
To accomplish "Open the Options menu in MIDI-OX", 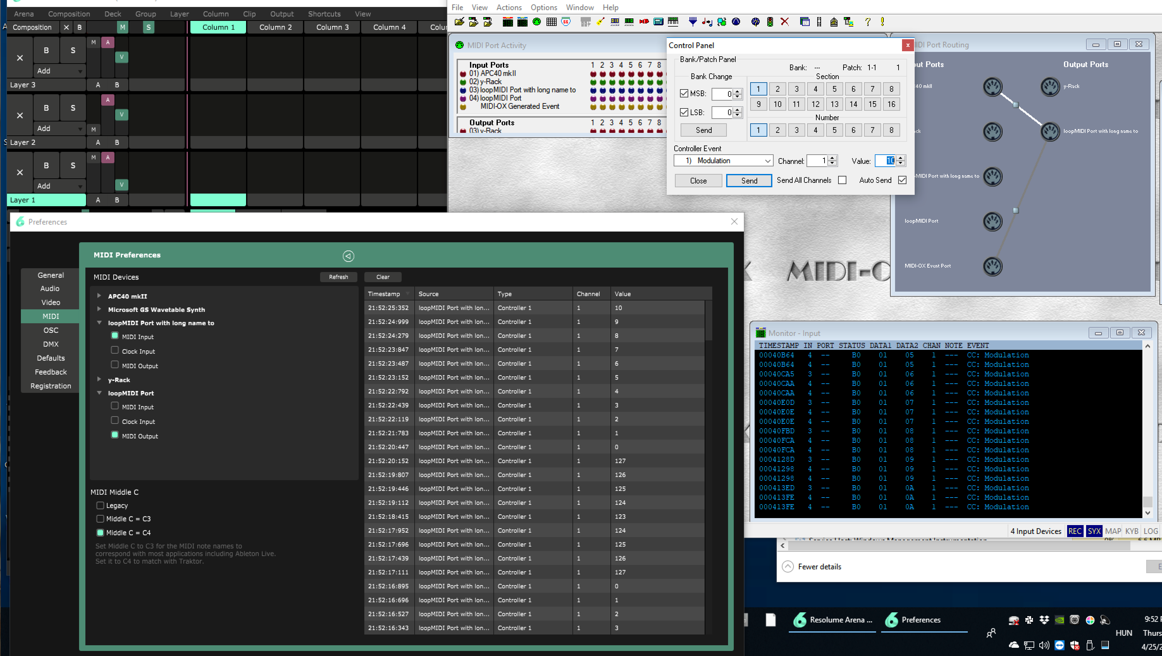I will pyautogui.click(x=544, y=7).
